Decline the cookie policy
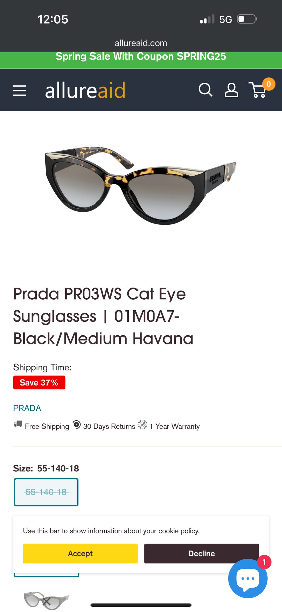Viewport: 282px width, 612px height. coord(202,553)
